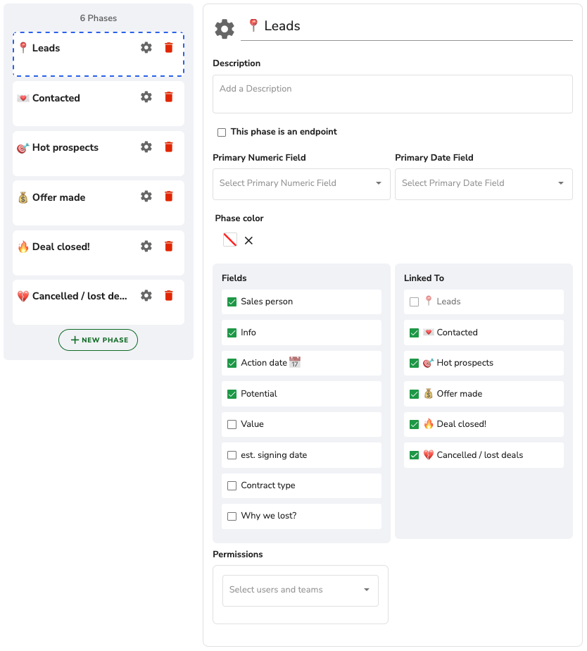The width and height of the screenshot is (587, 651).
Task: Select the Hot prospects phase card
Action: pyautogui.click(x=99, y=154)
